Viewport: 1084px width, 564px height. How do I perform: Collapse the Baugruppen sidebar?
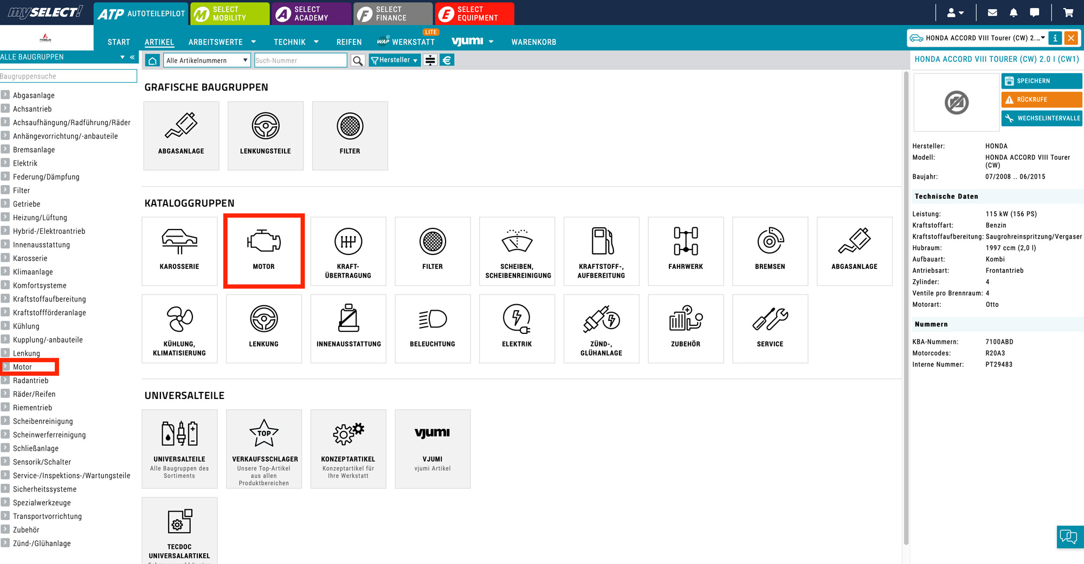132,57
